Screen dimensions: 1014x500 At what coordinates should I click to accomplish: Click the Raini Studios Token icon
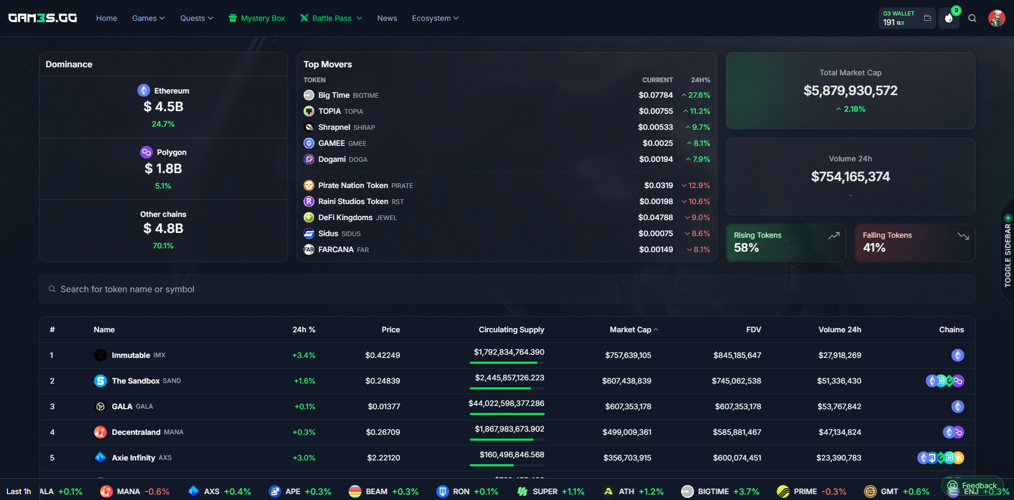point(309,201)
